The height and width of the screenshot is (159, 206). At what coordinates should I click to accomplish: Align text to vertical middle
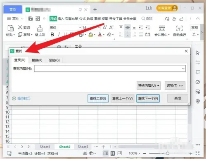(x=128, y=28)
